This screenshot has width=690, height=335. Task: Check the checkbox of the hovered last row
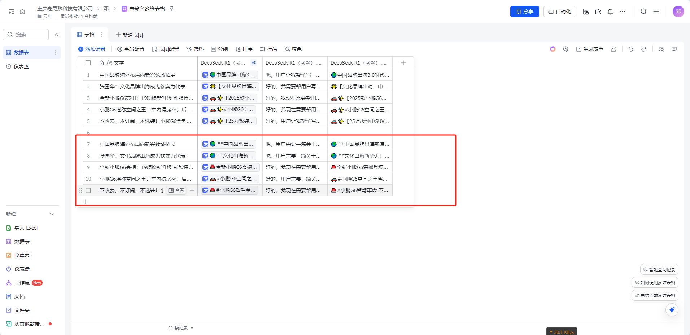click(x=88, y=190)
